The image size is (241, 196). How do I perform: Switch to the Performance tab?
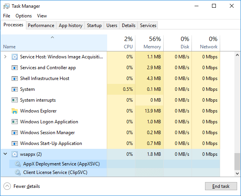click(41, 26)
